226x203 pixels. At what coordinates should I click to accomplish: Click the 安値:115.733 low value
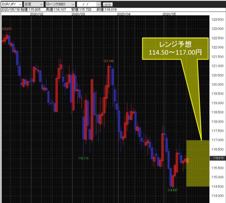81,9
